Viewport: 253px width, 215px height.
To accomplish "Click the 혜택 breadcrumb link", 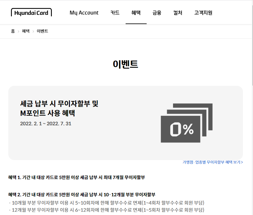I will coord(26,31).
